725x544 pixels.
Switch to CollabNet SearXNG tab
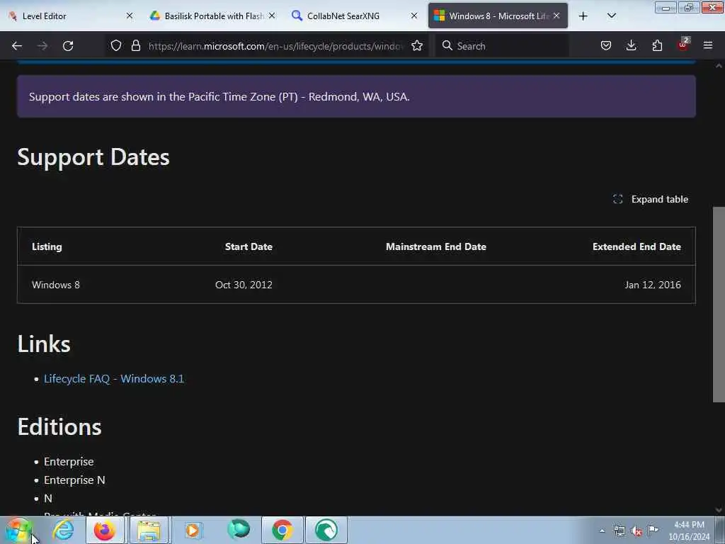(x=354, y=16)
